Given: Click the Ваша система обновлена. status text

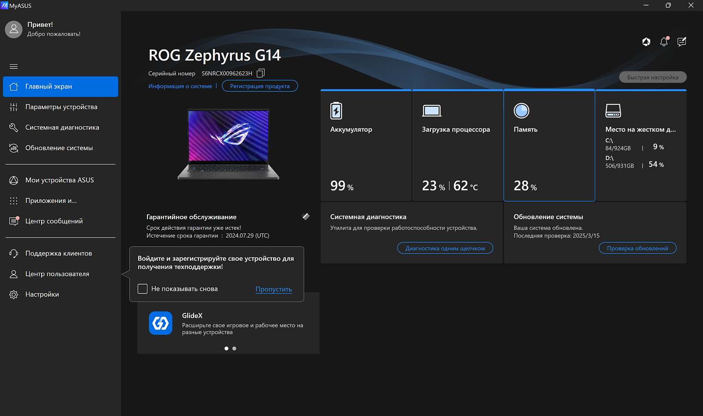Looking at the screenshot, I should (548, 228).
